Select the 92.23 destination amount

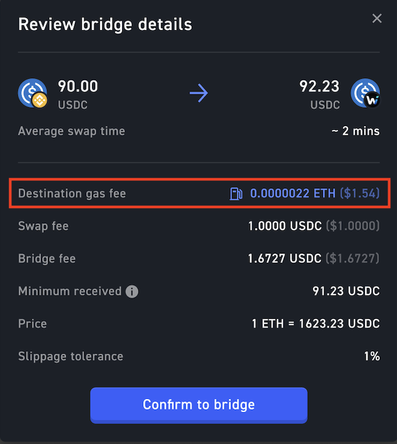(x=319, y=87)
